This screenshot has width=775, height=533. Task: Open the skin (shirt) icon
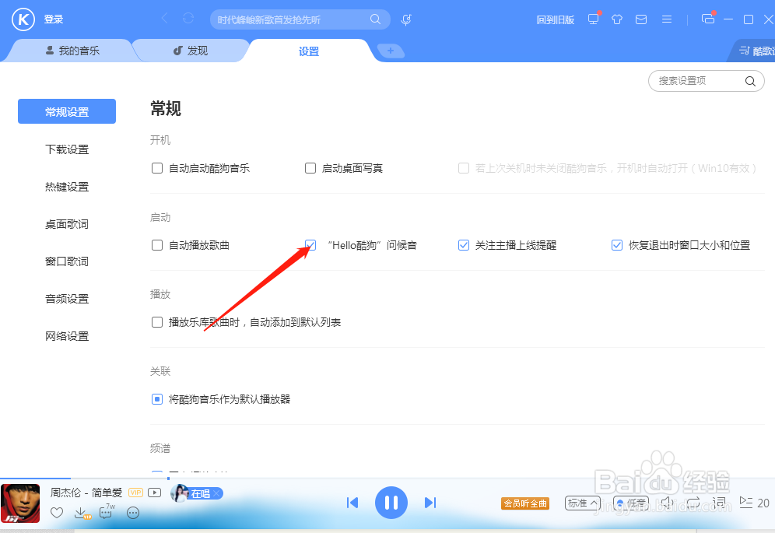point(617,19)
